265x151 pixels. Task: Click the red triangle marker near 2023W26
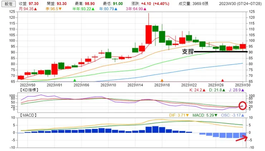pos(223,80)
